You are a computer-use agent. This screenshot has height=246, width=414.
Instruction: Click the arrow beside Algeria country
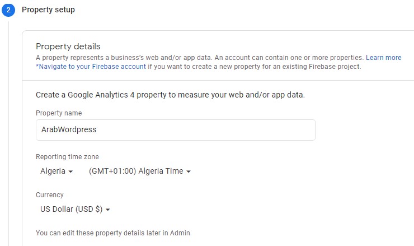click(x=70, y=172)
